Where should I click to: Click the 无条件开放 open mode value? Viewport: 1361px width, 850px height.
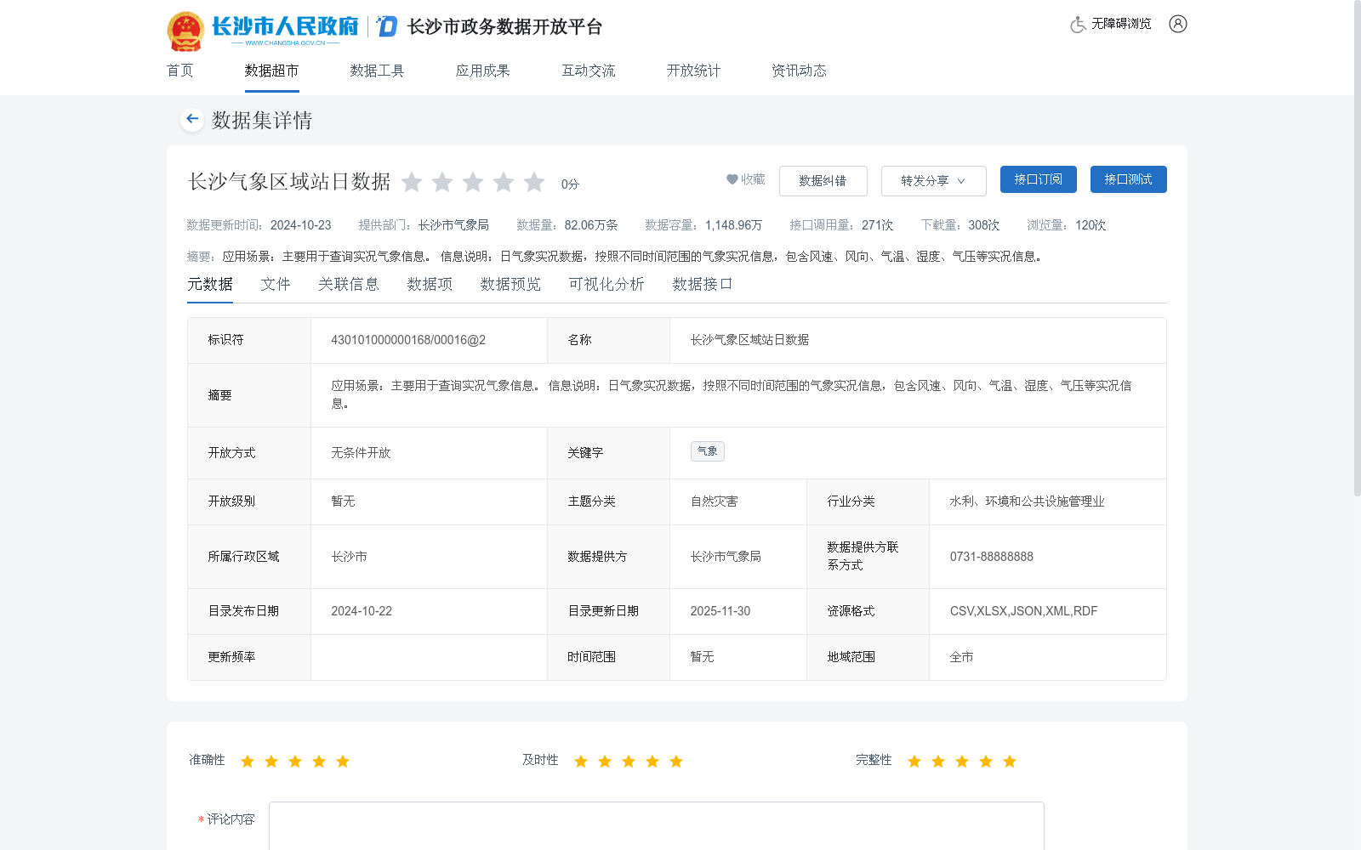coord(361,453)
